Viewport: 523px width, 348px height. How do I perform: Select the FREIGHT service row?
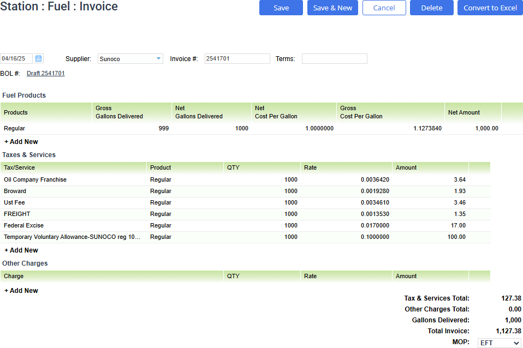point(17,214)
